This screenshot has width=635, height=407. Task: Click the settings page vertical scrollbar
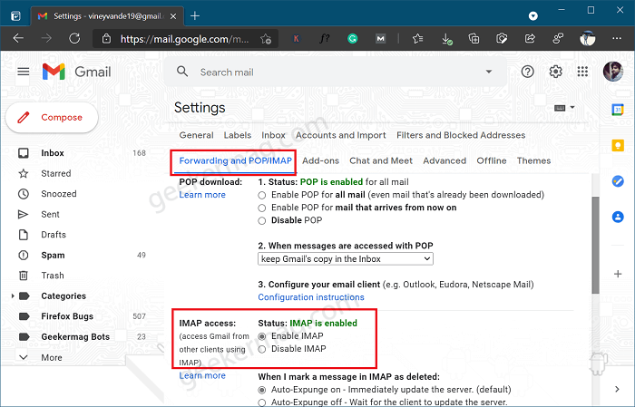[x=595, y=245]
